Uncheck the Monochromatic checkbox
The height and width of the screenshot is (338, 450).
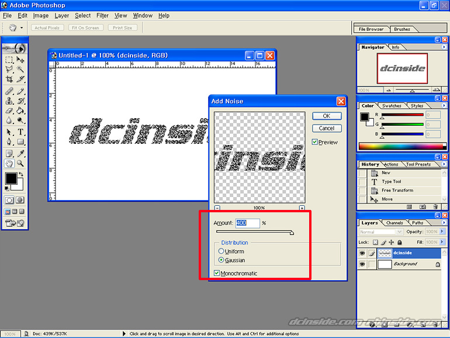coord(217,273)
